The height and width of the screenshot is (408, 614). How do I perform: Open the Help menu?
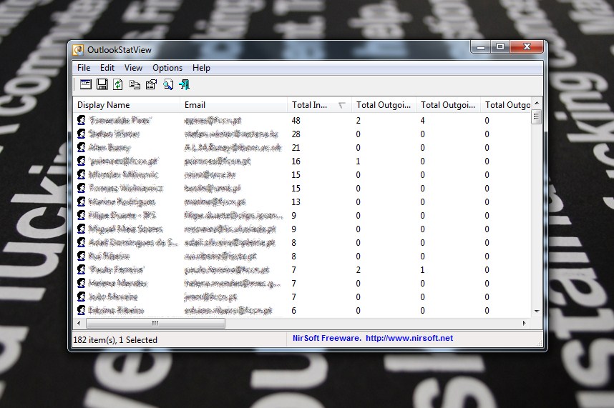coord(201,68)
